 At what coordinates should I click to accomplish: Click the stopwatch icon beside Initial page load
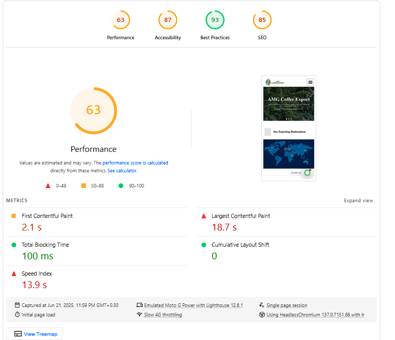[17, 314]
